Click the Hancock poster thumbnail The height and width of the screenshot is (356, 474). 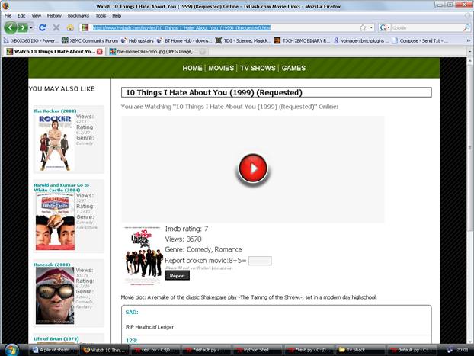coord(55,296)
